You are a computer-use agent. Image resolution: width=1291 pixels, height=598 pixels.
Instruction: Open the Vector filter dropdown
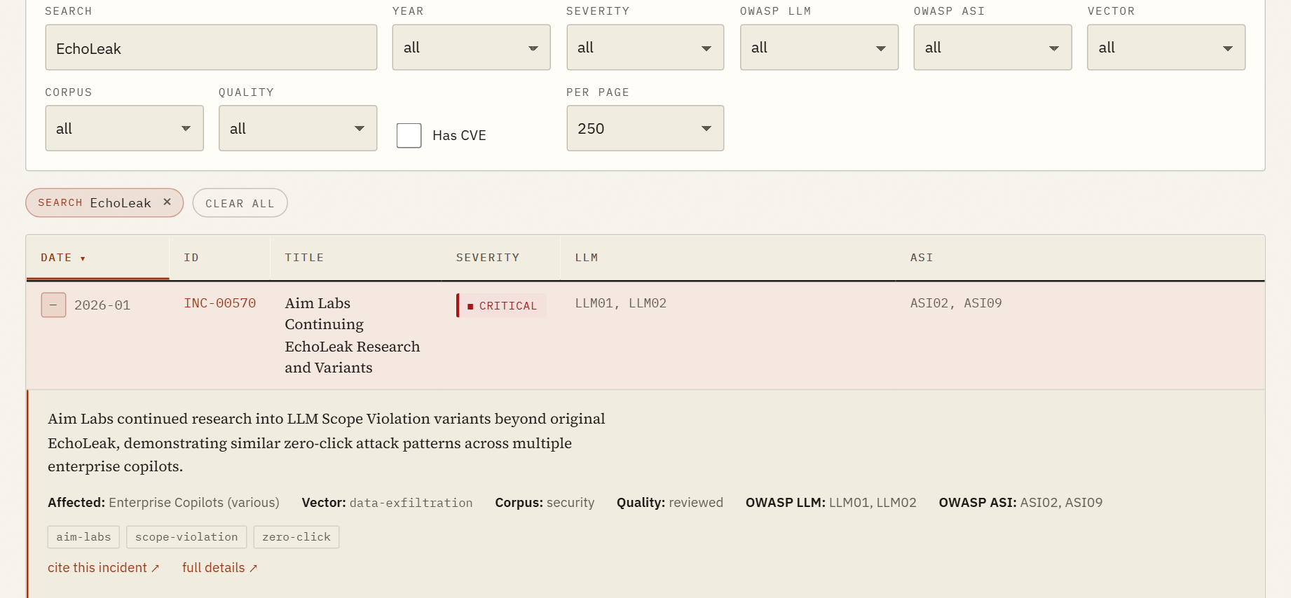click(x=1166, y=48)
